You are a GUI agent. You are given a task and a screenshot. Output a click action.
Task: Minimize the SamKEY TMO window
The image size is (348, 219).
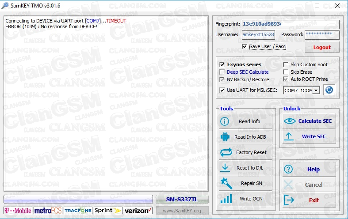coord(297,6)
